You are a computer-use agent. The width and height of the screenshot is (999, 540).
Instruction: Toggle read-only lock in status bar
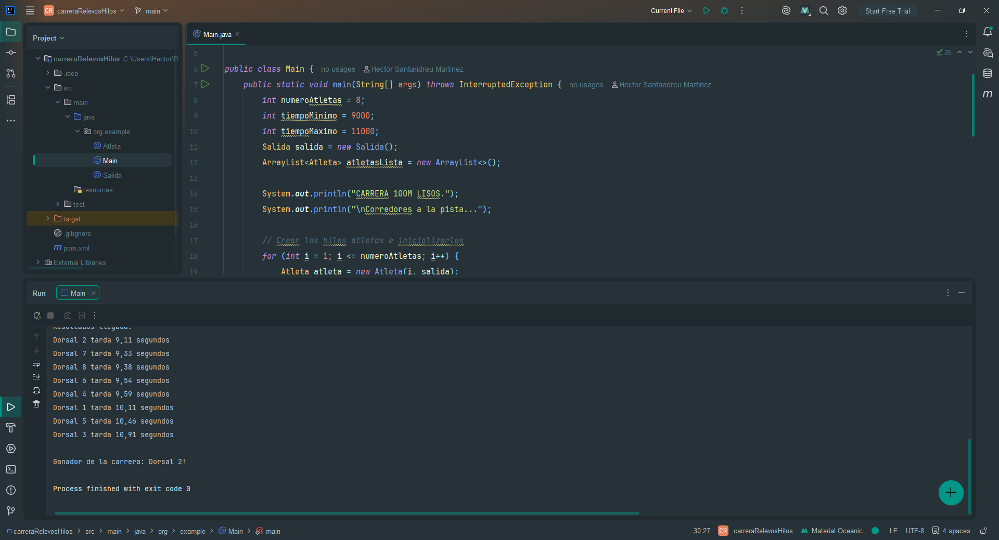(x=983, y=531)
